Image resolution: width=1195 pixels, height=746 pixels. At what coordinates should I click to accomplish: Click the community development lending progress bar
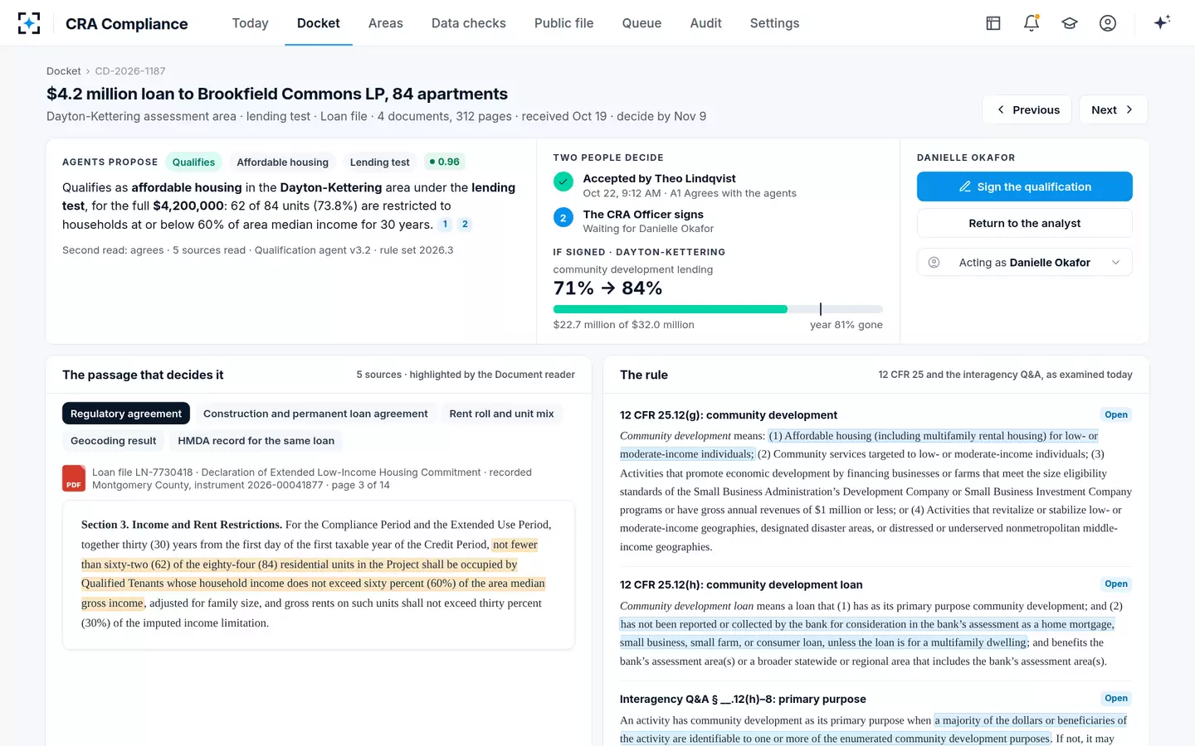click(718, 309)
